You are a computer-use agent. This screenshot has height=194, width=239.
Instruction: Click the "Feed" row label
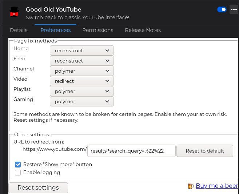coord(19,58)
